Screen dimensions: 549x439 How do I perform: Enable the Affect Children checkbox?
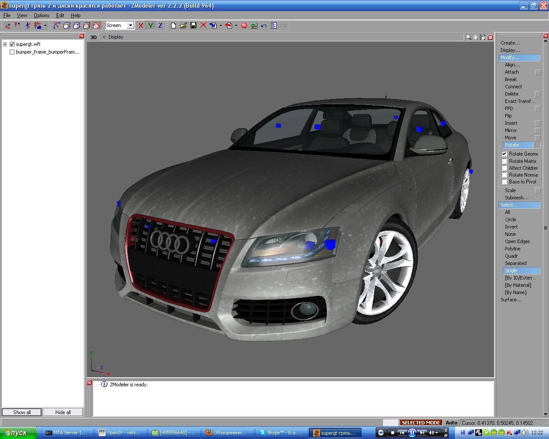coord(504,168)
